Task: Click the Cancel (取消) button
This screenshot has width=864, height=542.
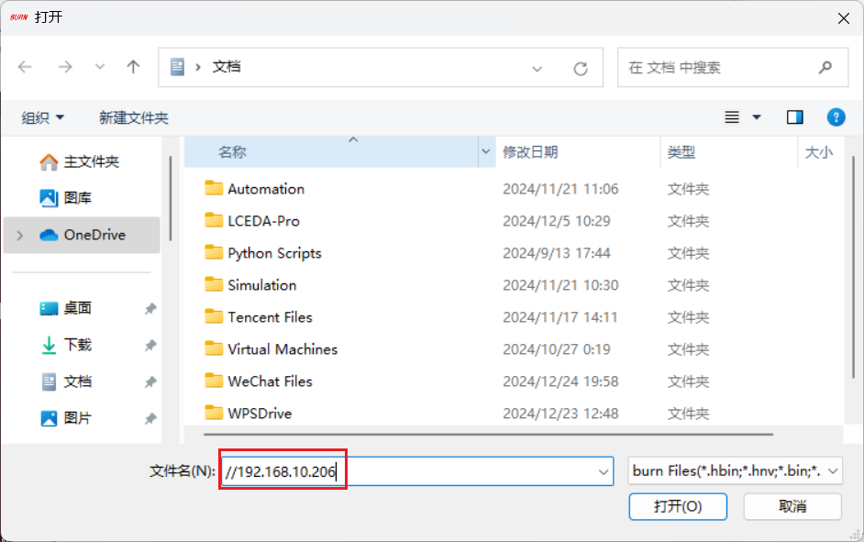Action: pyautogui.click(x=792, y=506)
